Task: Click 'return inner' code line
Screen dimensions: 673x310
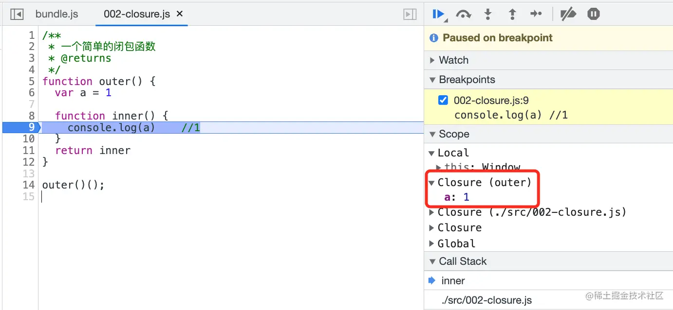Action: point(93,151)
